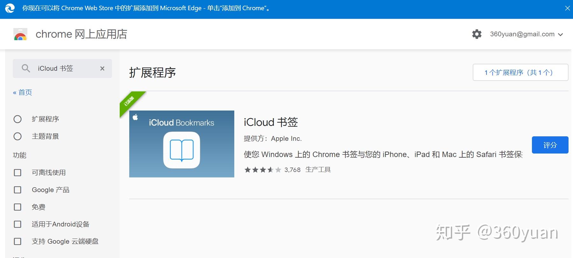573x258 pixels.
Task: Click the Edge logo in the notification bar
Action: pyautogui.click(x=10, y=8)
